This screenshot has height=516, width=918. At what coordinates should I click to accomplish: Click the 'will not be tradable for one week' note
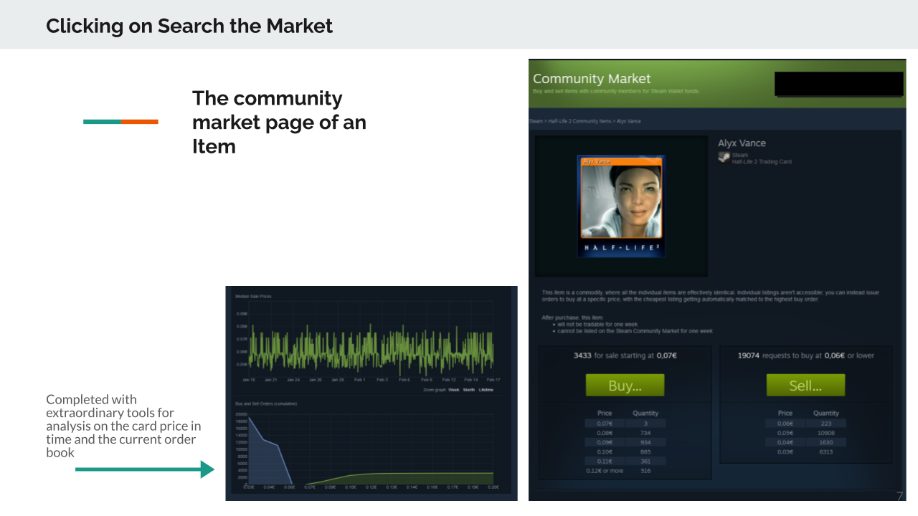tap(597, 325)
